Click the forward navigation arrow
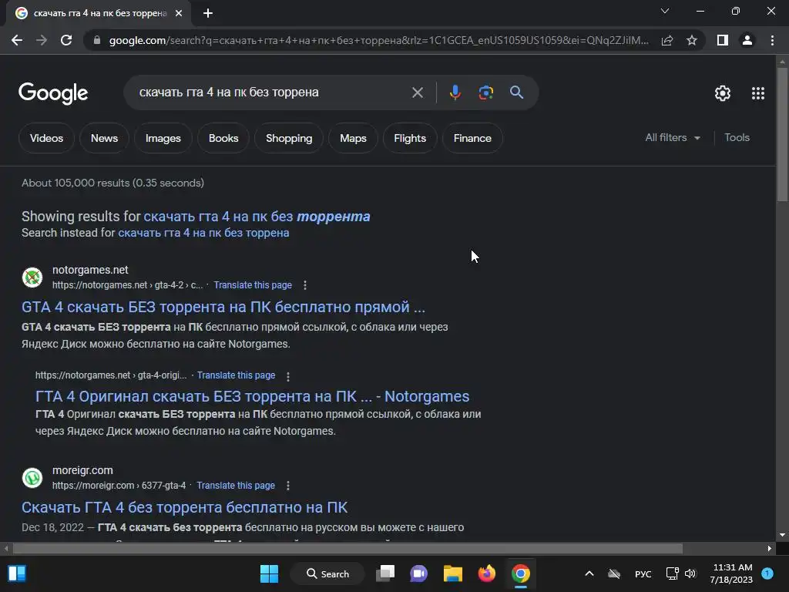Viewport: 789px width, 592px height. coord(42,40)
